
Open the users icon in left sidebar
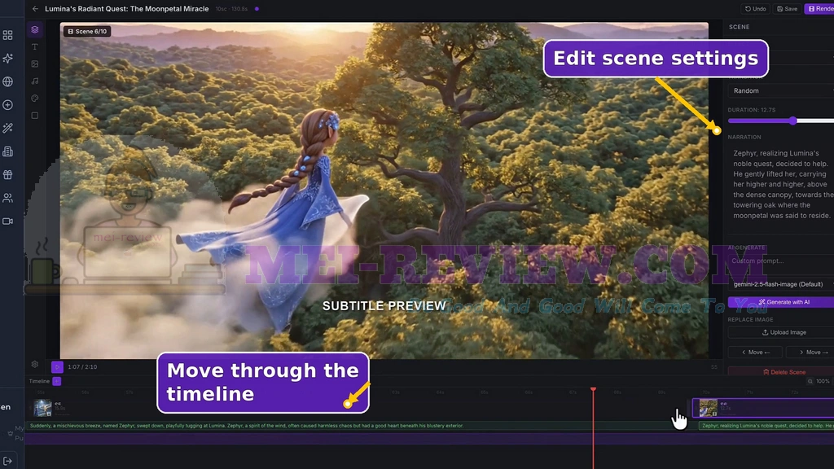tap(7, 198)
